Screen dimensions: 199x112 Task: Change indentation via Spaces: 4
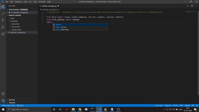(168, 105)
